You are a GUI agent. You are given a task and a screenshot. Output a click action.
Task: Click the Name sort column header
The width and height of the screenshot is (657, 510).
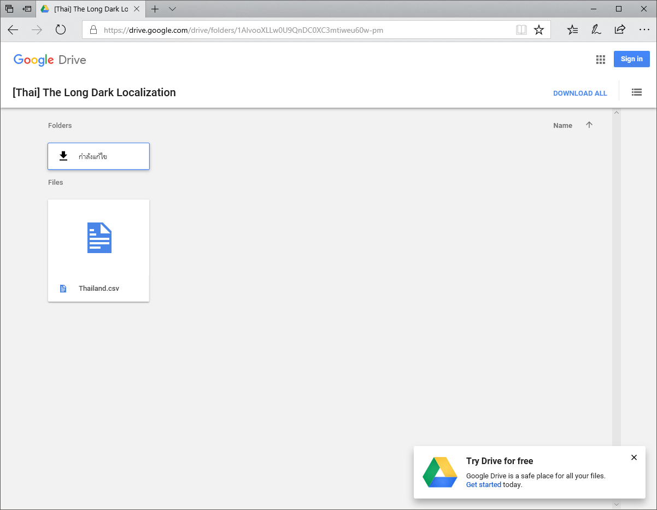(562, 125)
